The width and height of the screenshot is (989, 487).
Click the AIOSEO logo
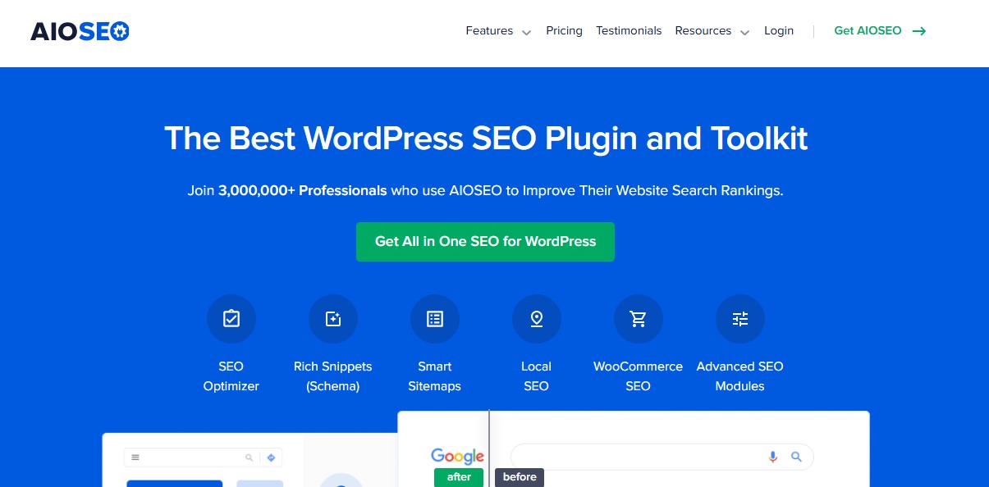coord(79,30)
